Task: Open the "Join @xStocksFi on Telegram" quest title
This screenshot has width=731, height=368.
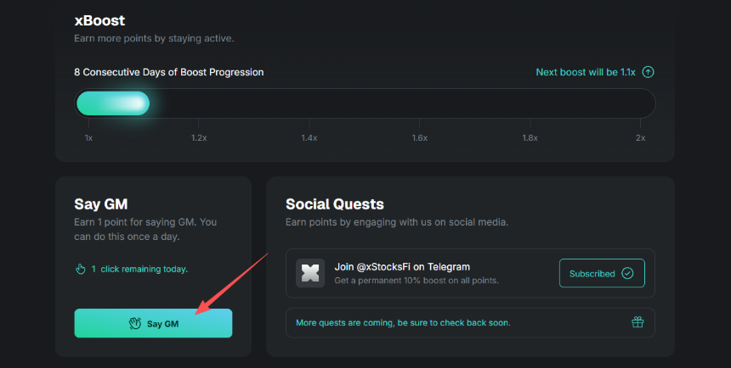Action: [x=402, y=267]
